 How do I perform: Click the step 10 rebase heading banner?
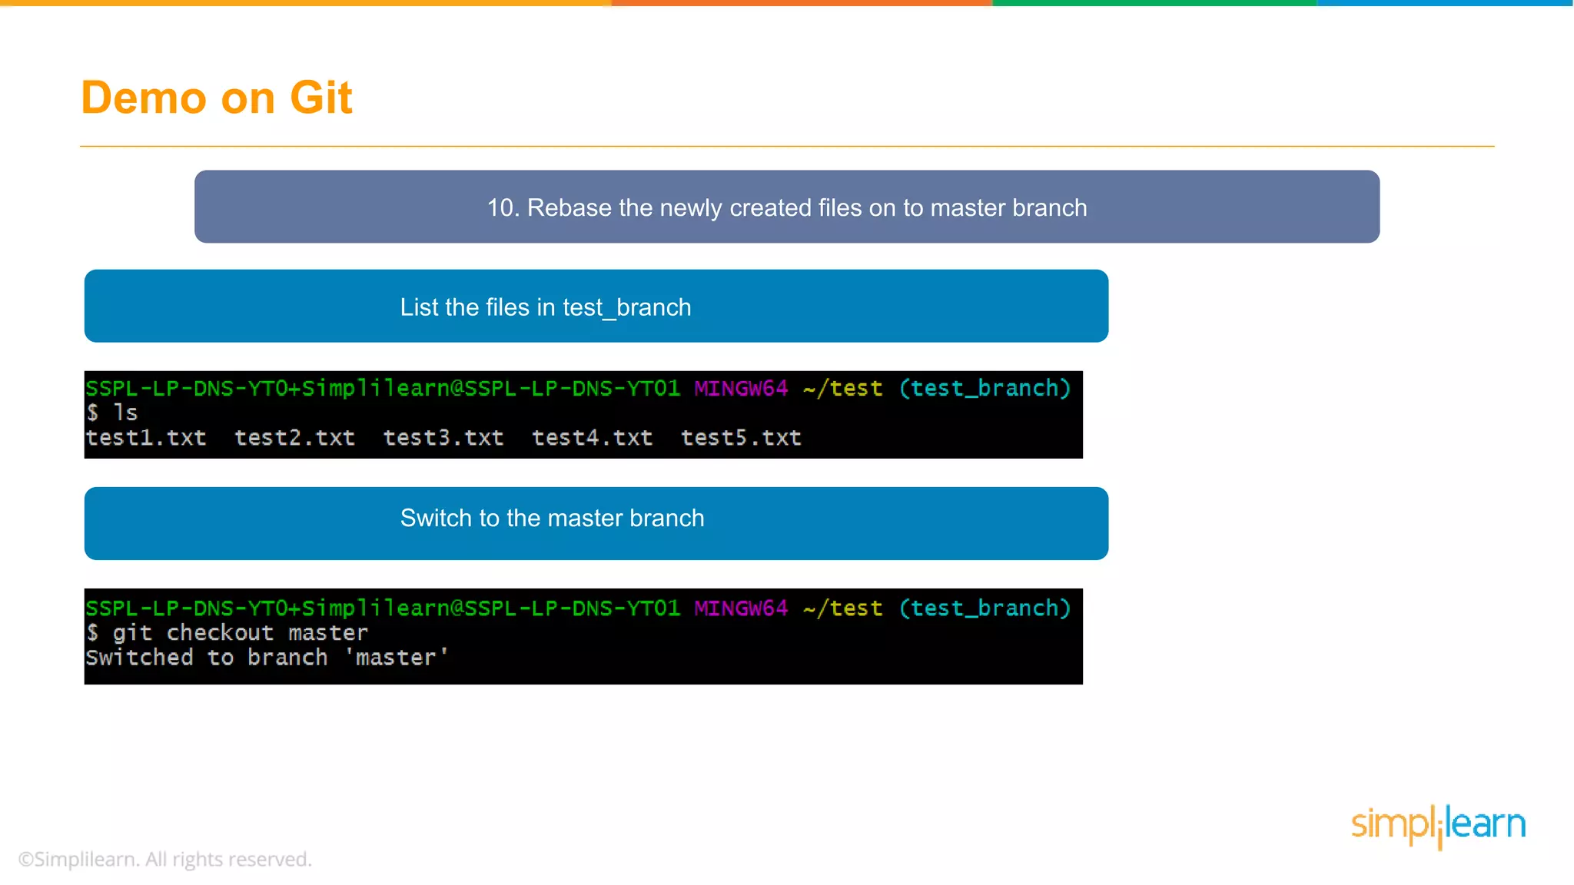pyautogui.click(x=787, y=207)
